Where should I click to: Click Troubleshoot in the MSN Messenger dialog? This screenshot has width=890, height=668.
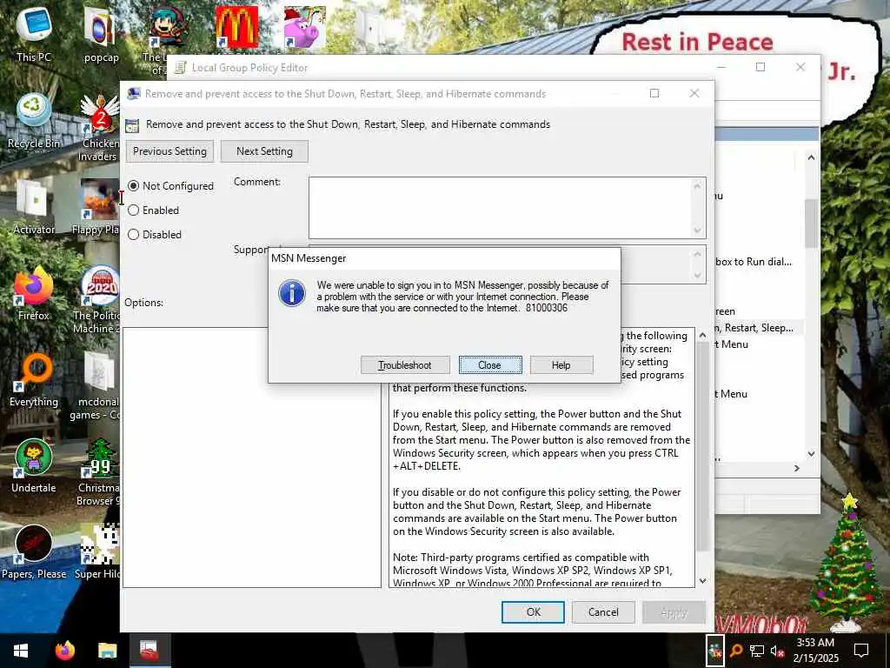tap(405, 364)
